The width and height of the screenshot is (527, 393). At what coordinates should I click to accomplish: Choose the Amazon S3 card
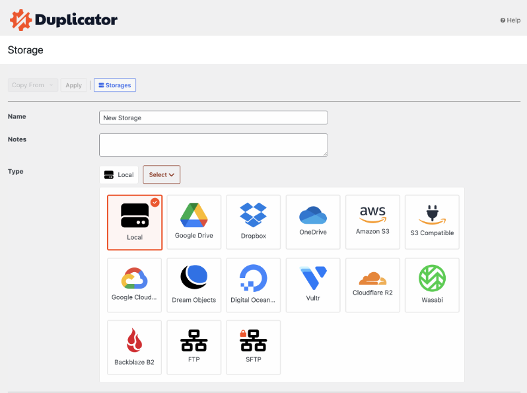coord(372,222)
